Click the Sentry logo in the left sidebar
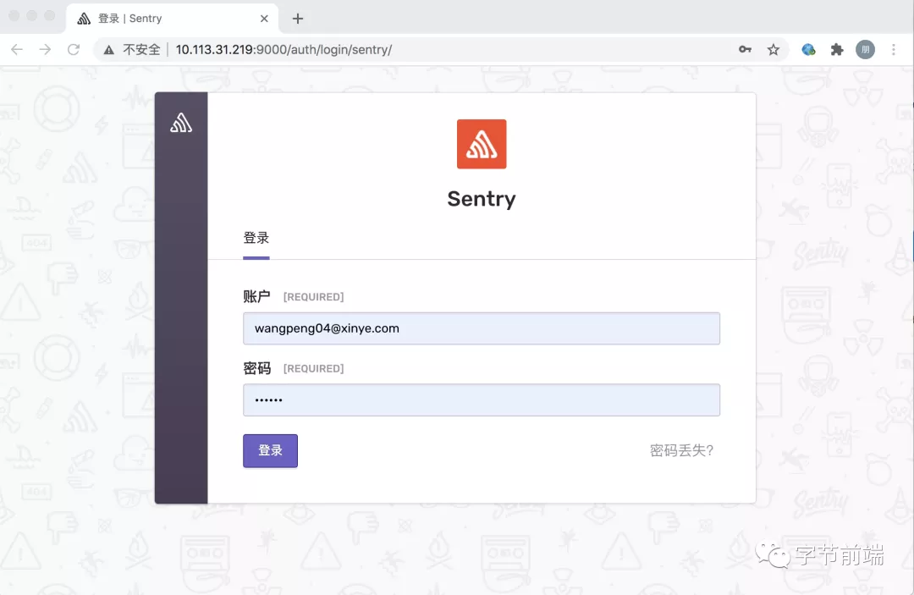The width and height of the screenshot is (914, 595). 181,121
